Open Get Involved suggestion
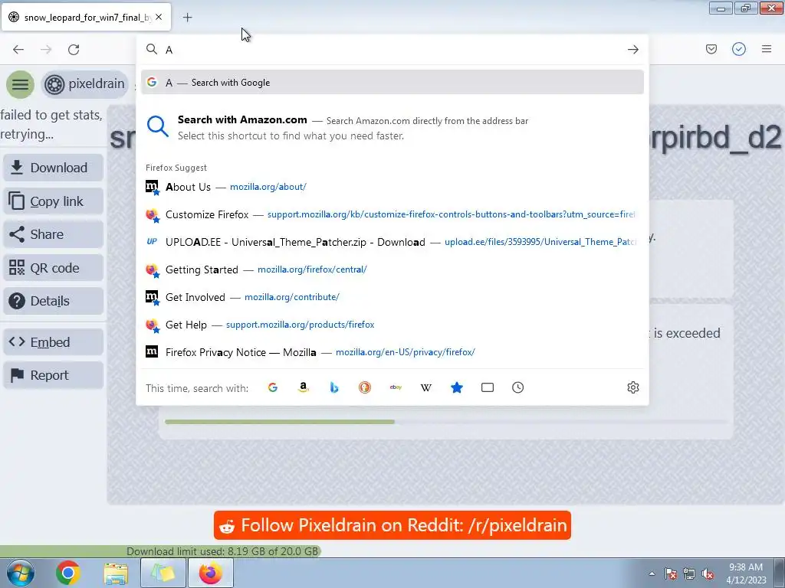785x588 pixels. pyautogui.click(x=392, y=297)
